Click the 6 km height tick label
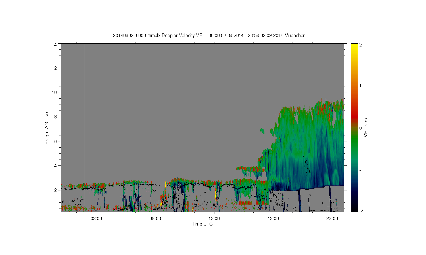The width and height of the screenshot is (426, 255). coord(55,141)
